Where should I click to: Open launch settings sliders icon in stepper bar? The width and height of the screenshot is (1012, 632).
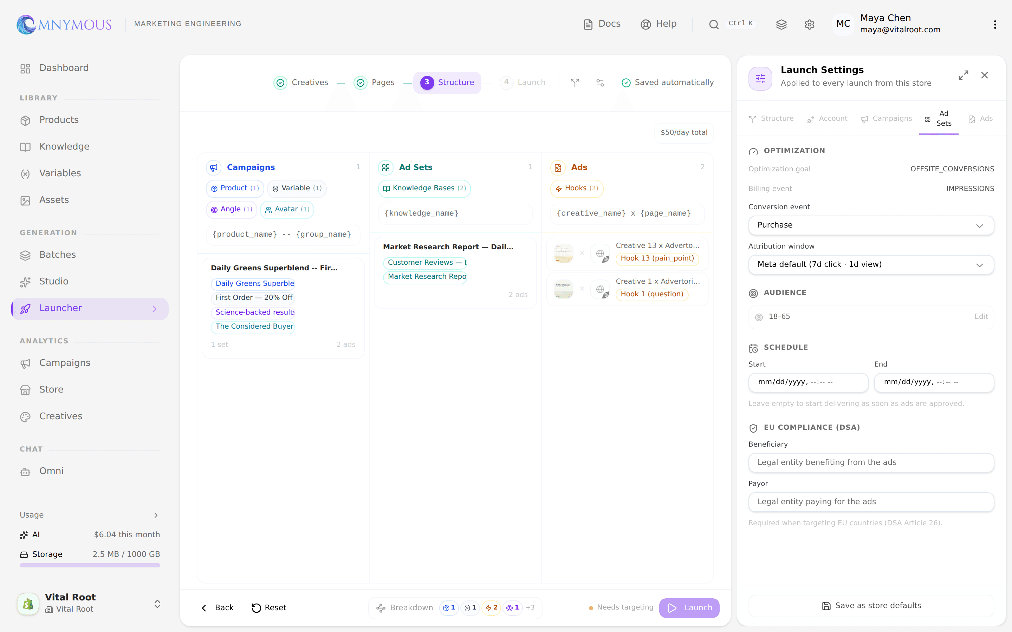(x=600, y=83)
